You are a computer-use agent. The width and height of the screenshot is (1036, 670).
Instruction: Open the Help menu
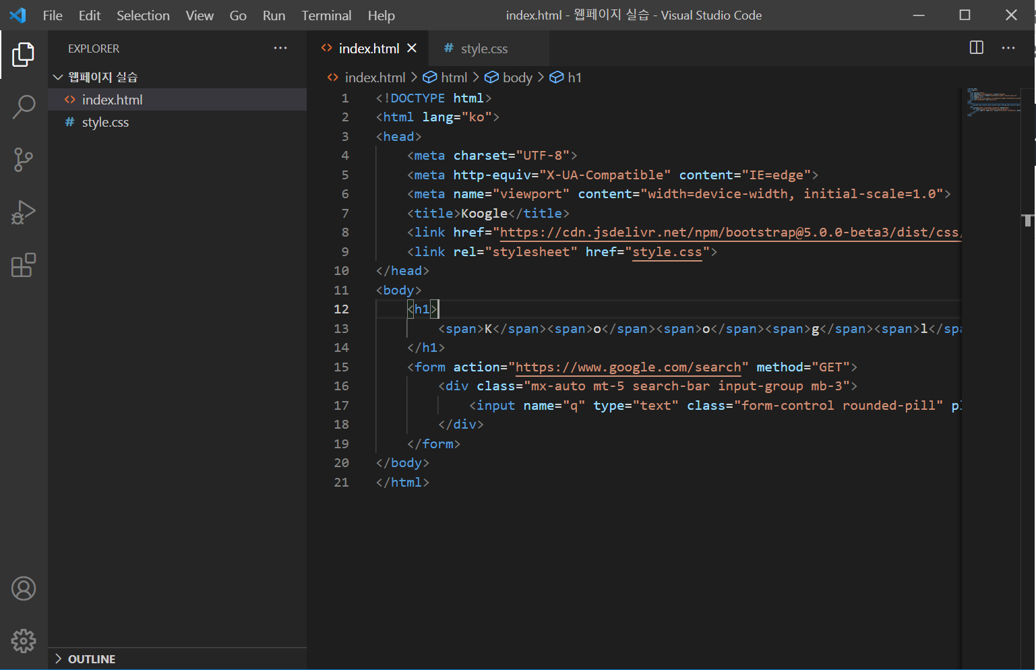382,15
